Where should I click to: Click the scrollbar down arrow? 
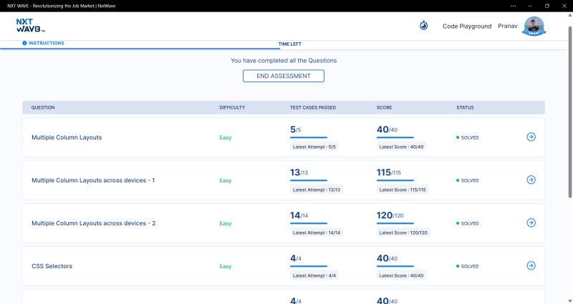click(569, 301)
